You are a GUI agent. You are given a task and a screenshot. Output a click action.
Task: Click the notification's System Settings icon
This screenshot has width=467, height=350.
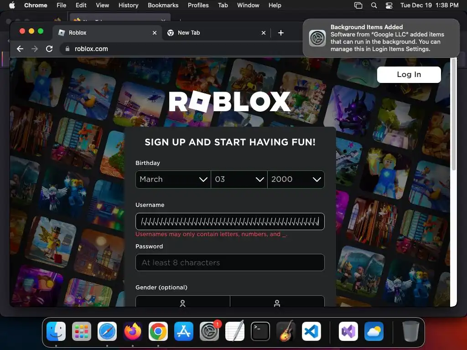point(317,38)
